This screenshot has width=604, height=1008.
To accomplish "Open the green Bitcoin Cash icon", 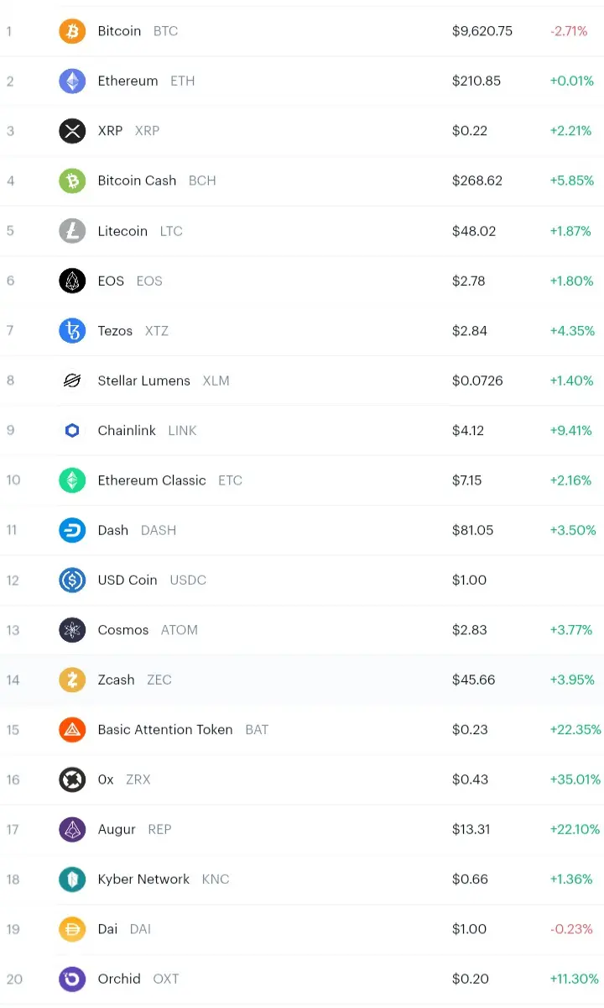I will 72,181.
